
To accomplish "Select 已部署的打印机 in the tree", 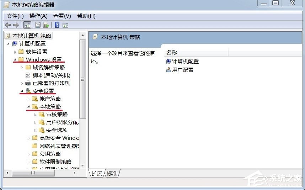I will (51, 83).
